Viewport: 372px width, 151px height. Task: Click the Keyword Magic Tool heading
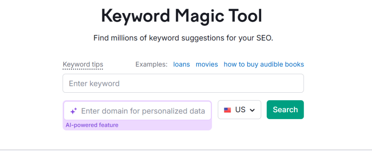pos(181,16)
